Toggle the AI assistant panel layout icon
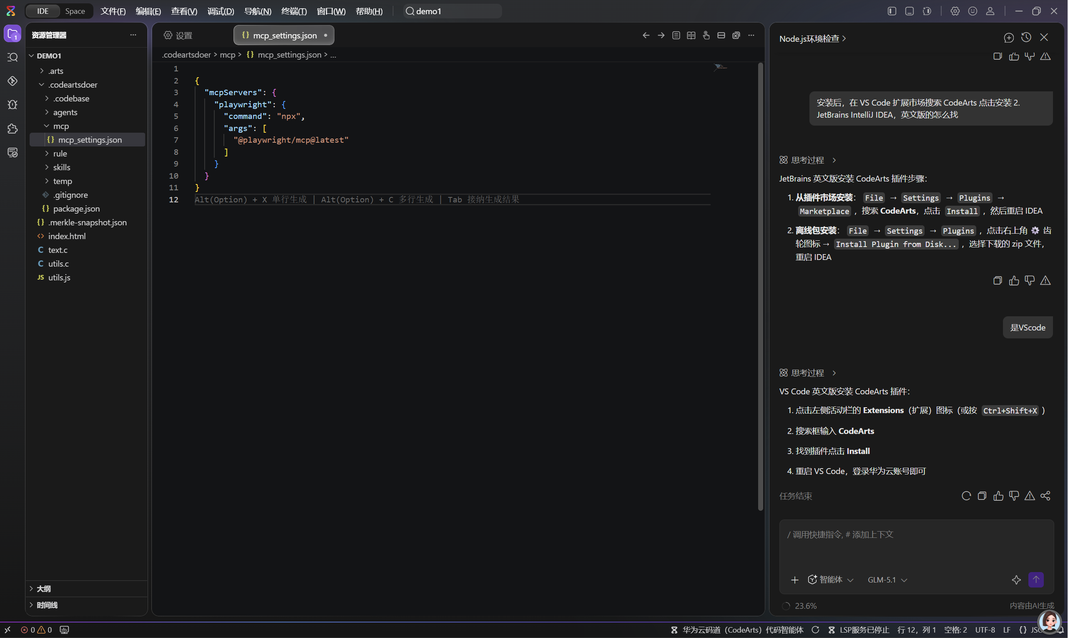The image size is (1068, 638). 927,11
